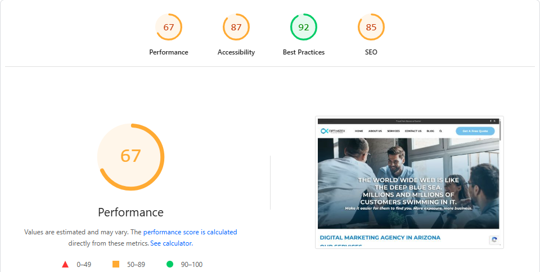This screenshot has height=272, width=540.
Task: Click the Performance score gauge showing 67 in the top row
Action: 169,27
